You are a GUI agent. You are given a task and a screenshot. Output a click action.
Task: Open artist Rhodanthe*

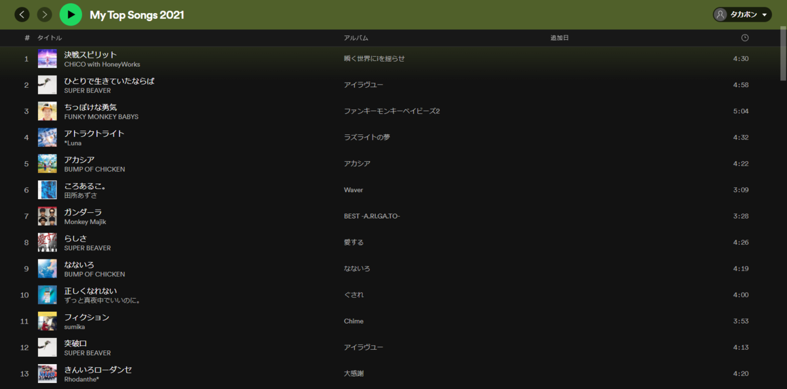[81, 379]
